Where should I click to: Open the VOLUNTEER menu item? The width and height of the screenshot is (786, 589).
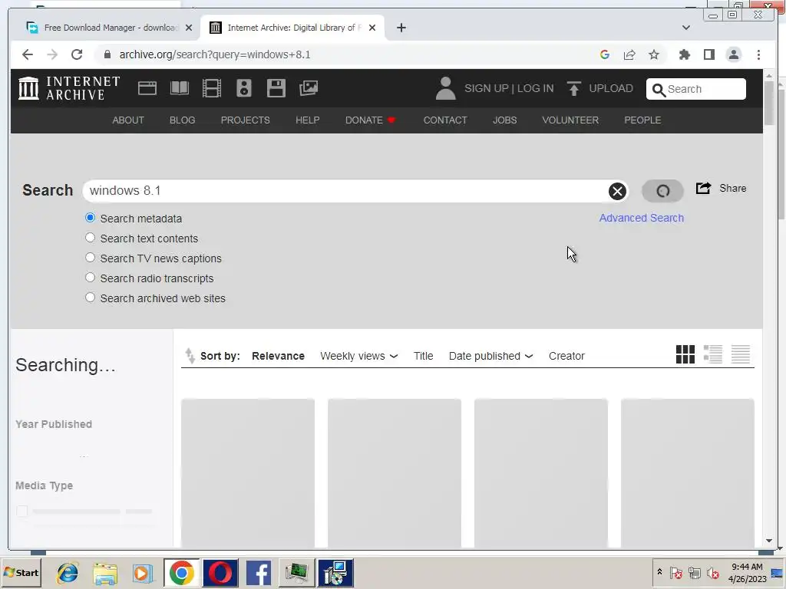tap(570, 120)
